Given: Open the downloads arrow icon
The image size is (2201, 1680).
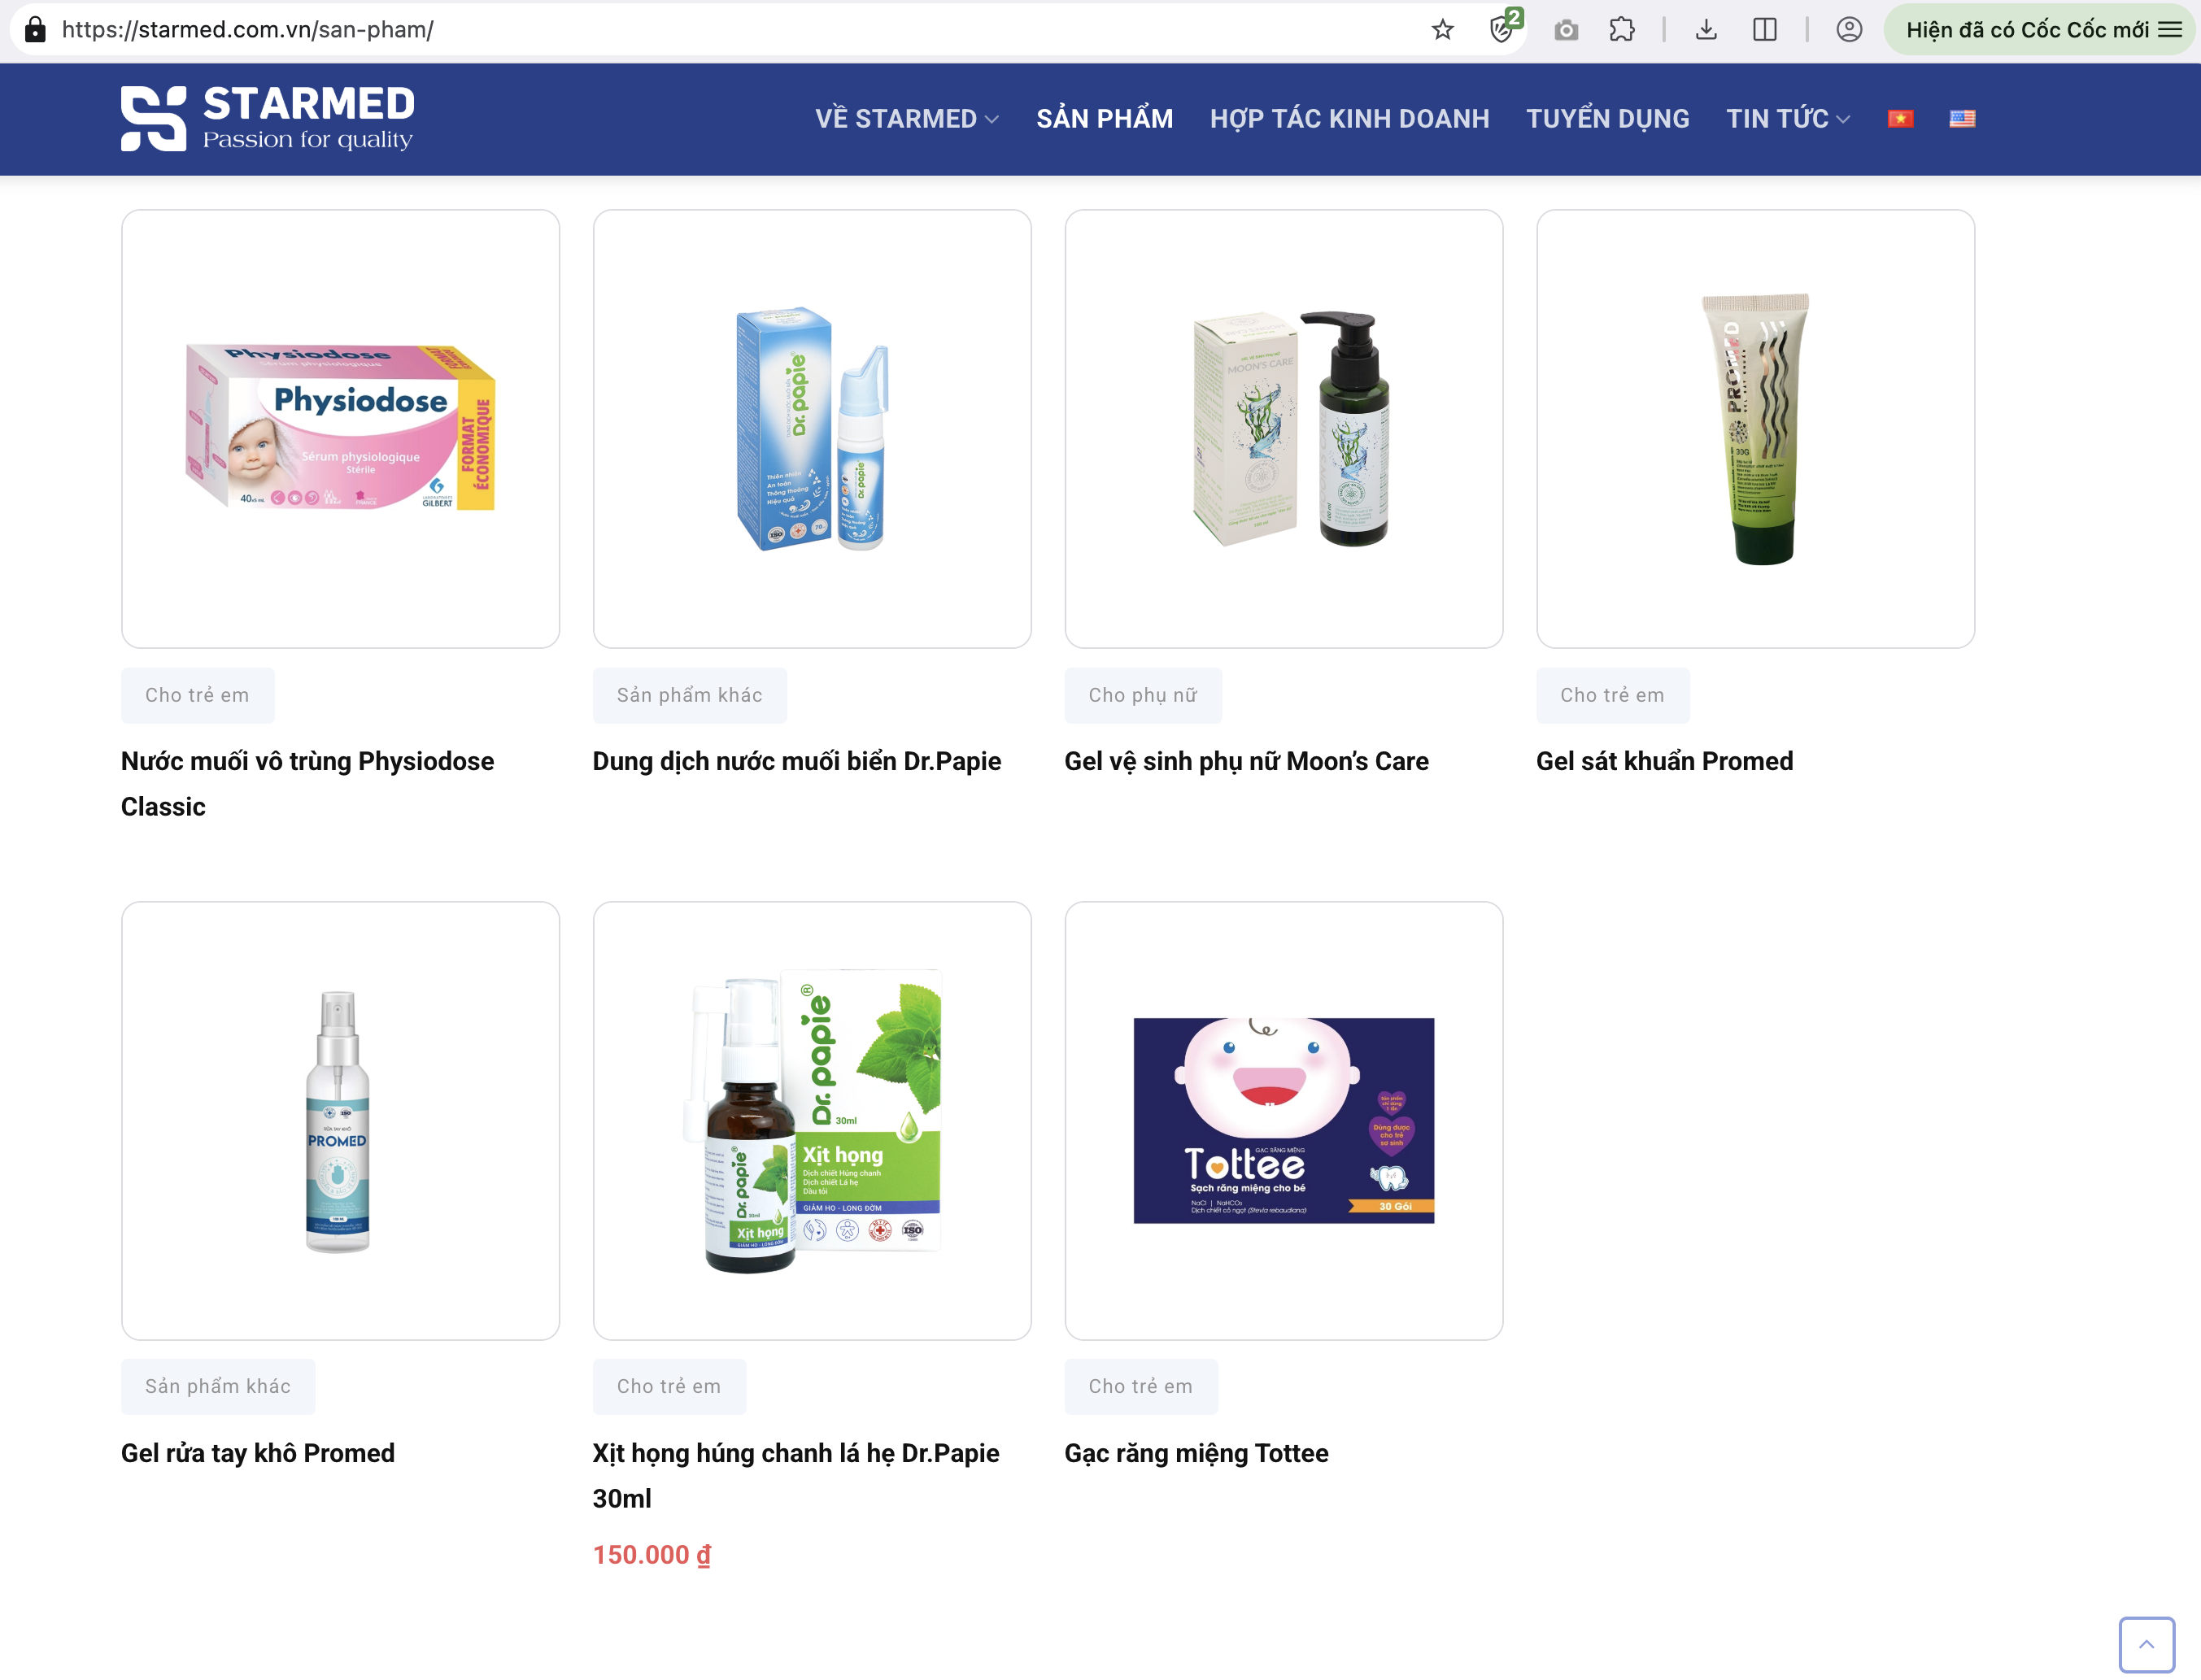Looking at the screenshot, I should (1706, 30).
